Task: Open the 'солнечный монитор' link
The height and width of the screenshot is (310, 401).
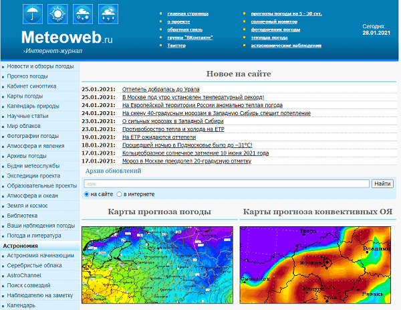Action: pyautogui.click(x=274, y=22)
